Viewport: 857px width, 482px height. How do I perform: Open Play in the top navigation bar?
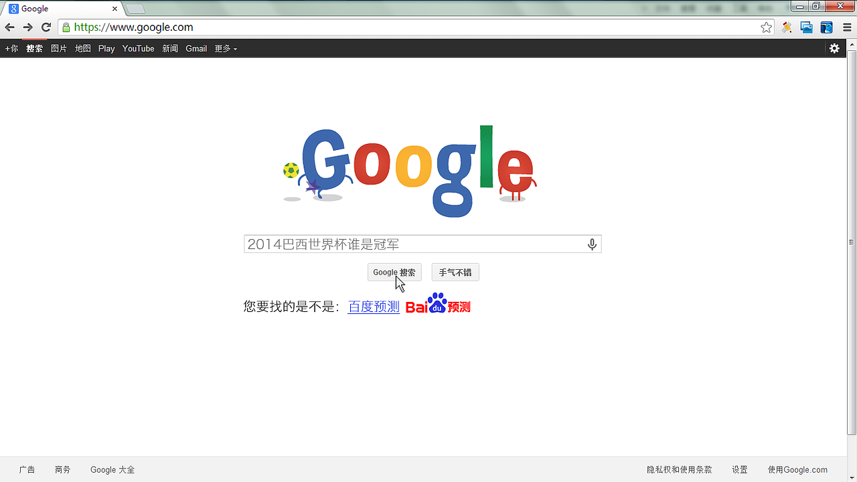point(106,48)
